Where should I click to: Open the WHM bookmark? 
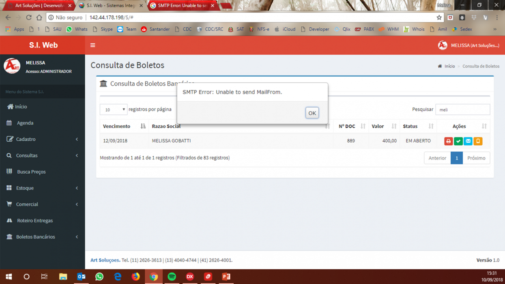click(x=389, y=29)
